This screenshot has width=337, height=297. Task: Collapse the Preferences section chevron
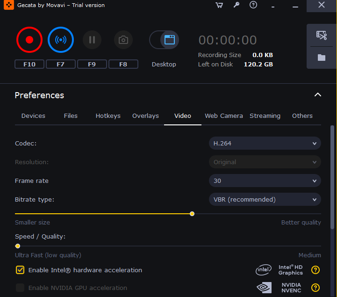318,95
